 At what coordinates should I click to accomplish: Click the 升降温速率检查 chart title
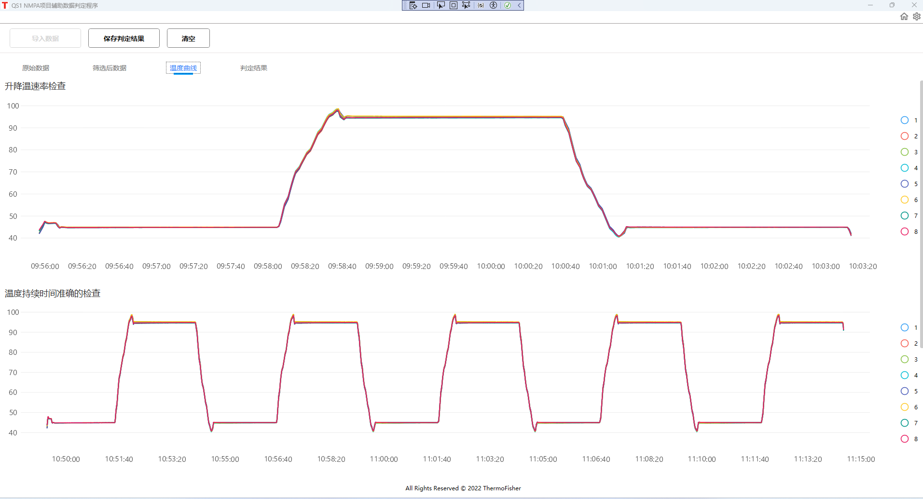(x=35, y=86)
